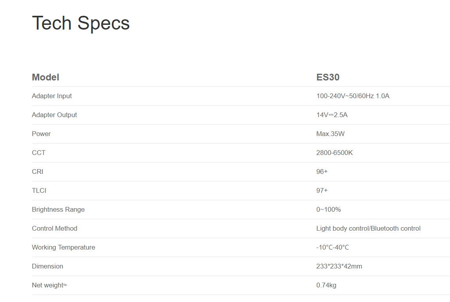Select the Adapter Output label
The image size is (450, 302).
click(54, 115)
